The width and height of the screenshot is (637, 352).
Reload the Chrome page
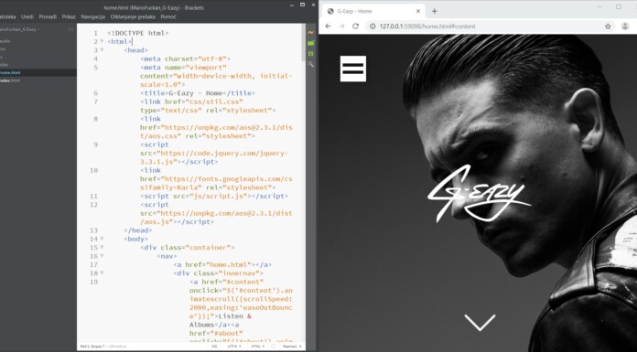tap(355, 27)
